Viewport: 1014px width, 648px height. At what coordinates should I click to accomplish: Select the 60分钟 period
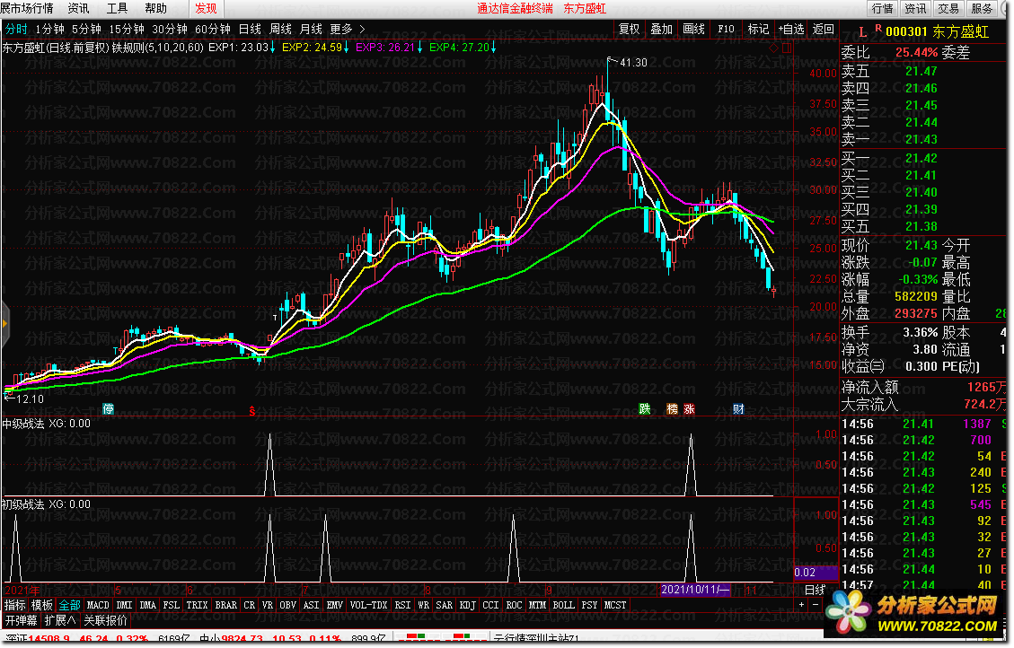[x=213, y=29]
